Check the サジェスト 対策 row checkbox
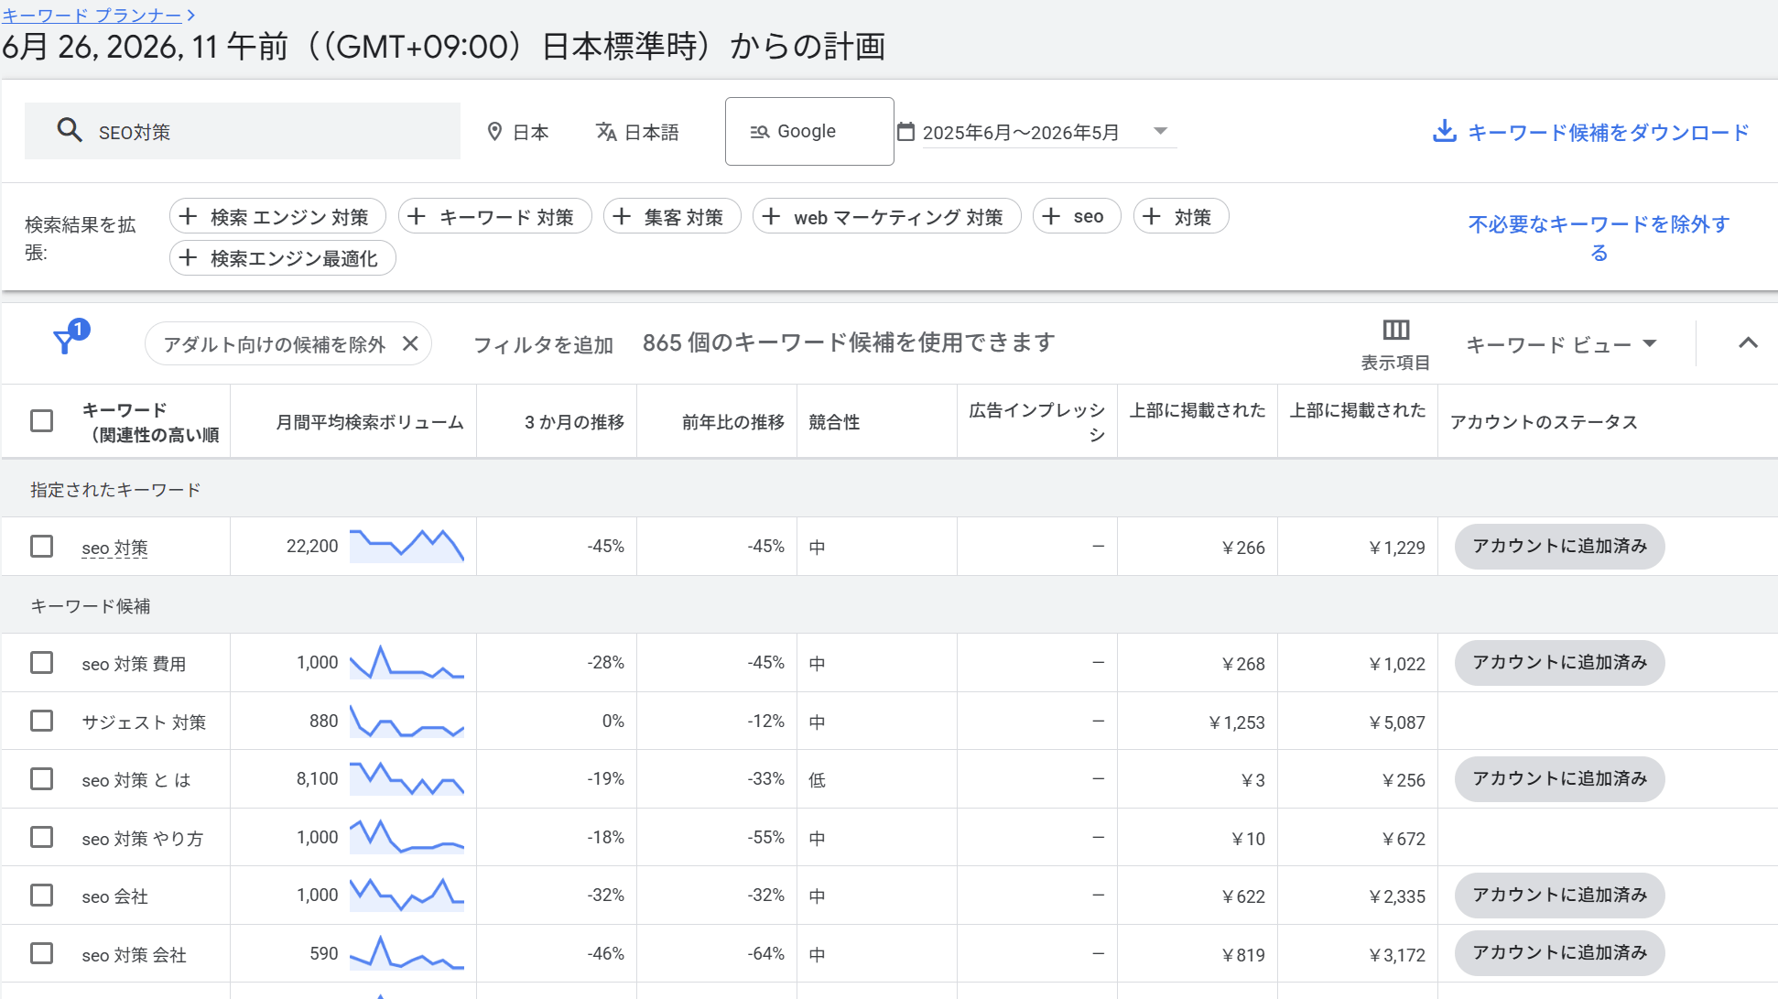This screenshot has height=999, width=1778. coord(42,722)
